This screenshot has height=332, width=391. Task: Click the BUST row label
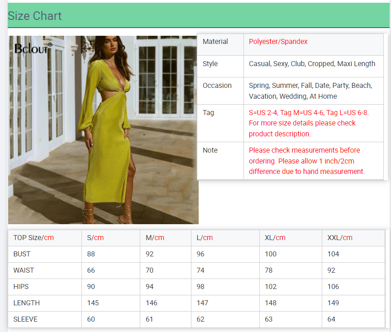tap(22, 254)
